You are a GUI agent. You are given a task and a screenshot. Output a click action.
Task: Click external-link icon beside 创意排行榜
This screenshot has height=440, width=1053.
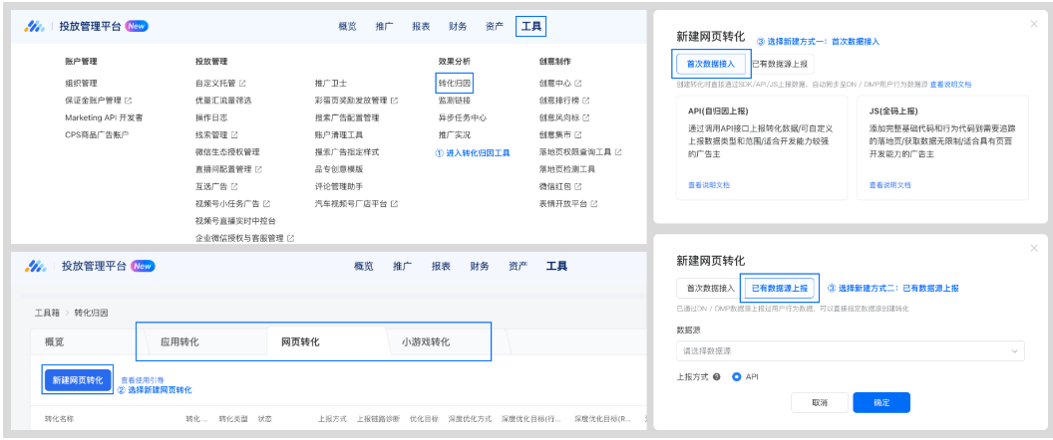[585, 101]
